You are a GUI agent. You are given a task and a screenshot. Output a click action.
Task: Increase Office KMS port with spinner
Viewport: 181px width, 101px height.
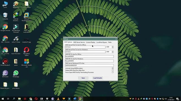113,46
